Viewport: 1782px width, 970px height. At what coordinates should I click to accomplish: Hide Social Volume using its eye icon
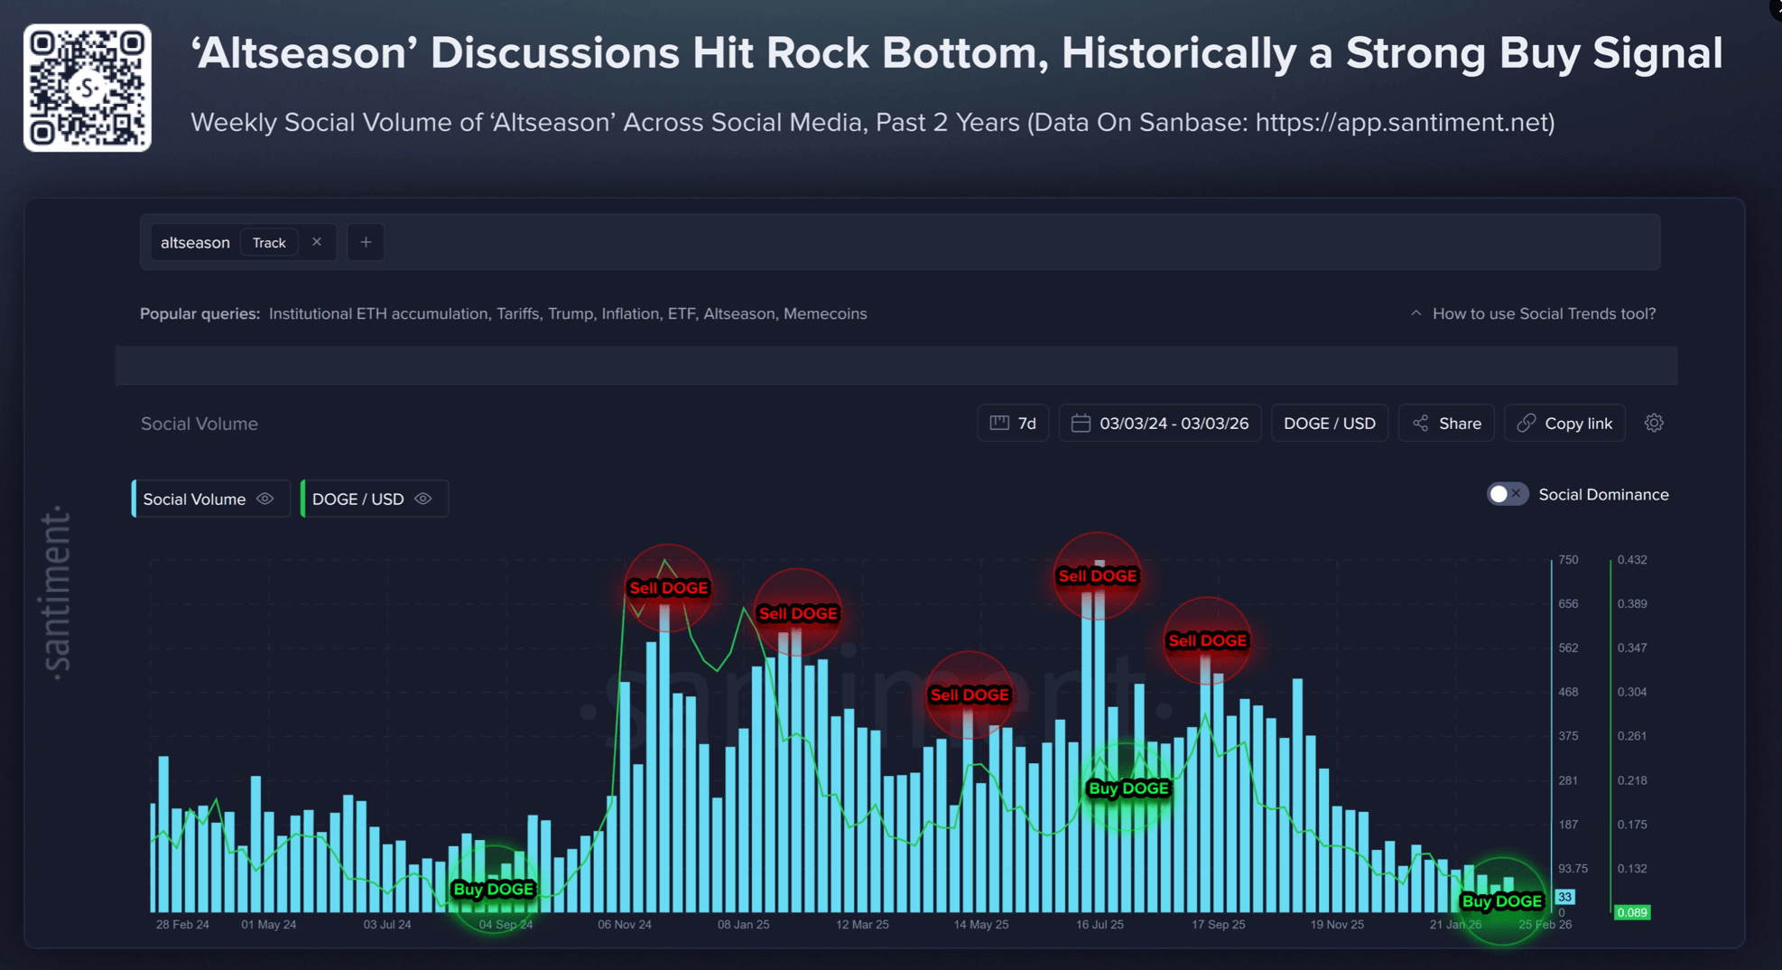(x=265, y=499)
